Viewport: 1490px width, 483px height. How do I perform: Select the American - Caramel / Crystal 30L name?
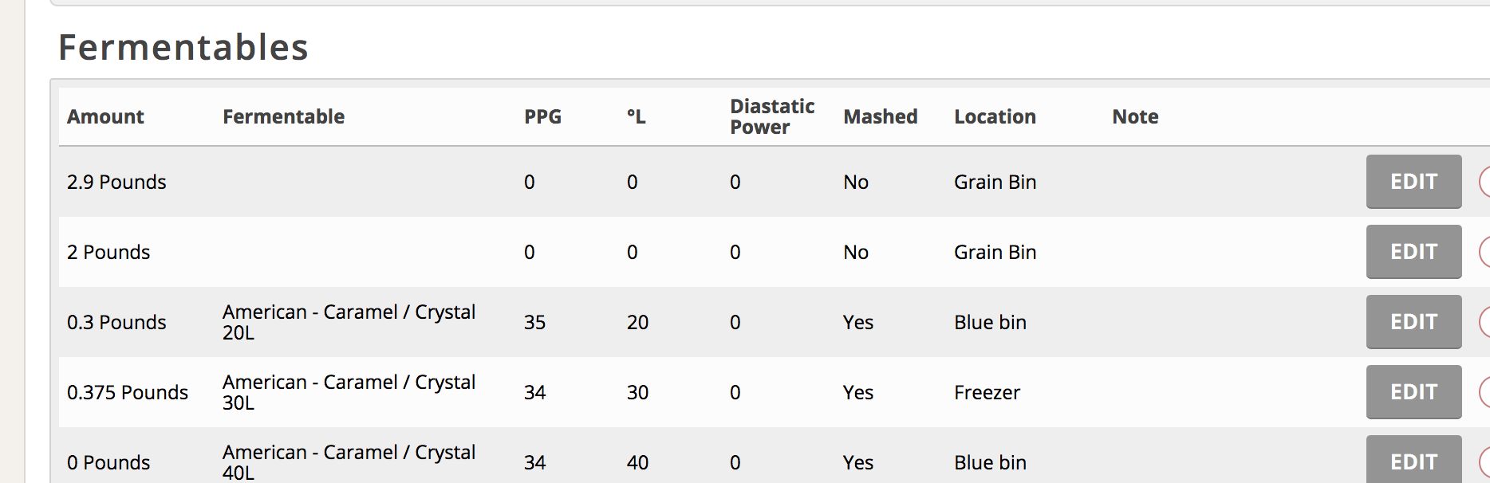point(349,392)
